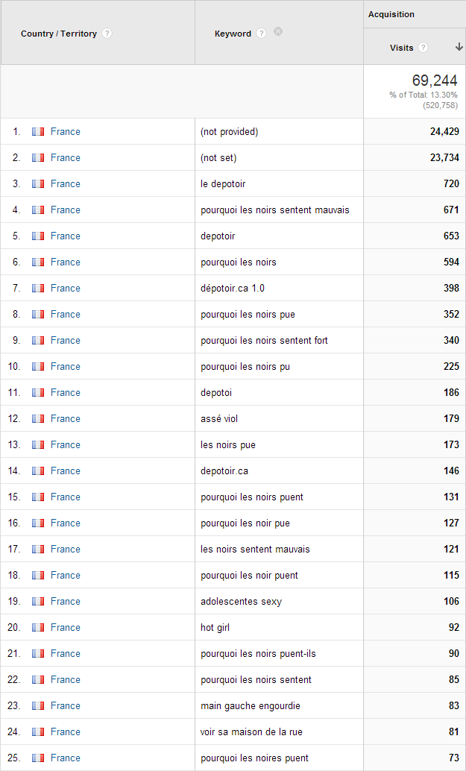Select the Acquisition group header
This screenshot has height=771, width=466.
click(391, 14)
